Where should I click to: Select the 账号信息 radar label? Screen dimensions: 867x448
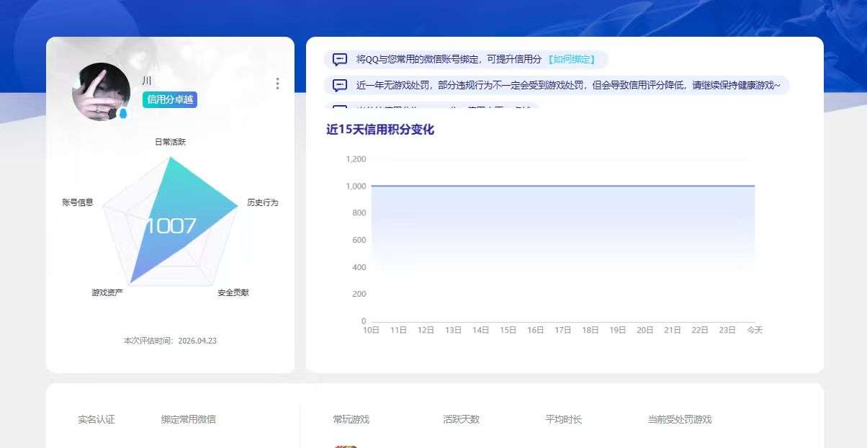(x=78, y=202)
